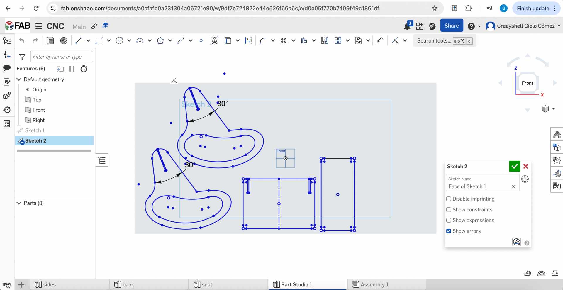The height and width of the screenshot is (290, 563).
Task: Select the Trim tool
Action: coord(283,40)
